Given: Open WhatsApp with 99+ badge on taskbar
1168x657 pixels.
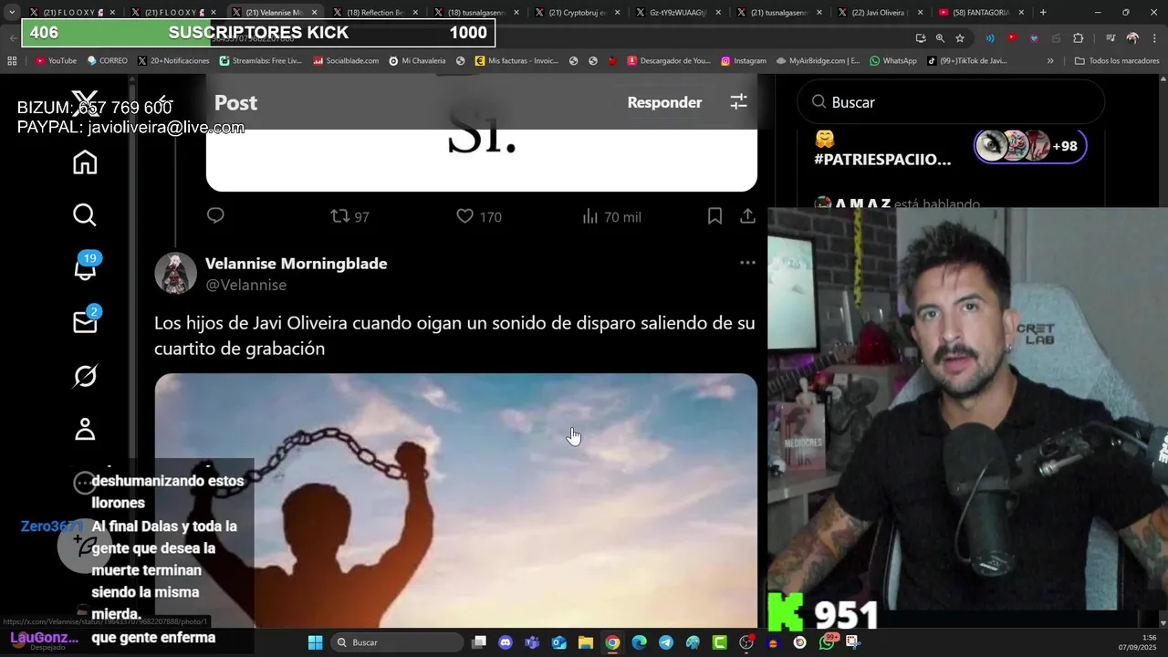Looking at the screenshot, I should (x=828, y=641).
